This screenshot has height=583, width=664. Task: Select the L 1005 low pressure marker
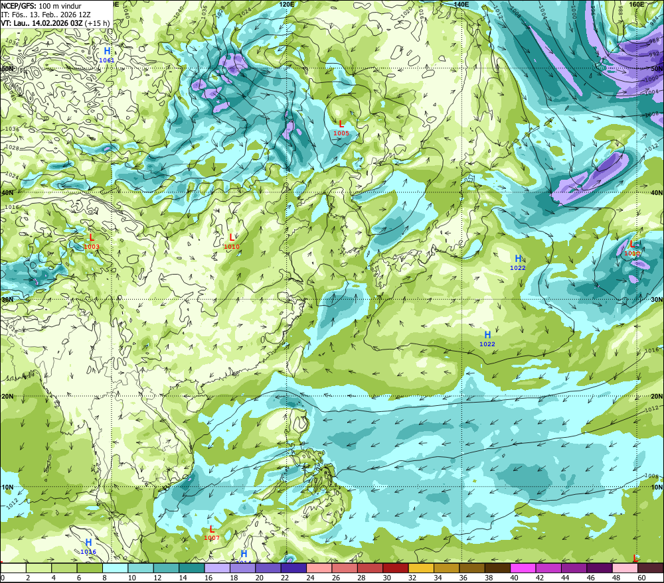[341, 128]
